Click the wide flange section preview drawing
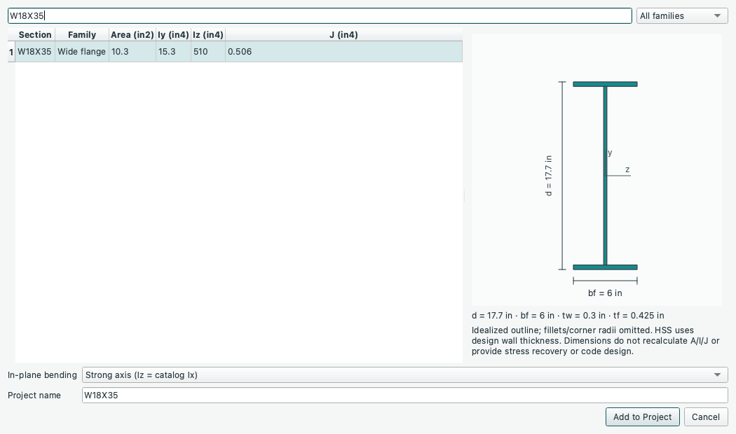 pos(597,170)
